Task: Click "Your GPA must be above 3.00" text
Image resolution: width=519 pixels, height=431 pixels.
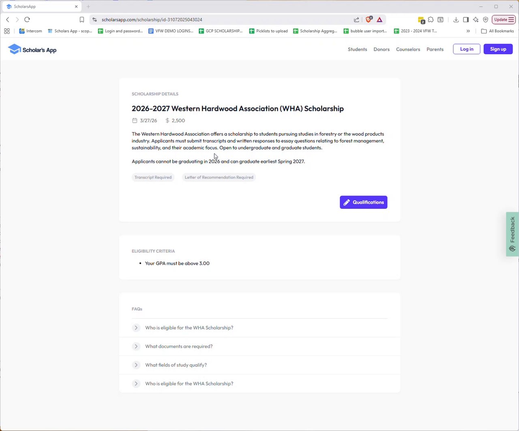Action: tap(177, 263)
